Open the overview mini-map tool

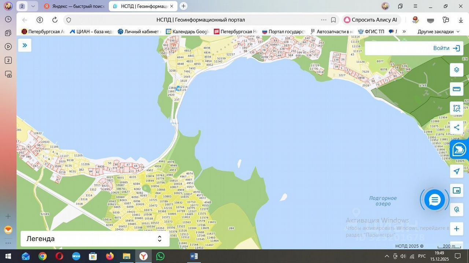tap(457, 190)
